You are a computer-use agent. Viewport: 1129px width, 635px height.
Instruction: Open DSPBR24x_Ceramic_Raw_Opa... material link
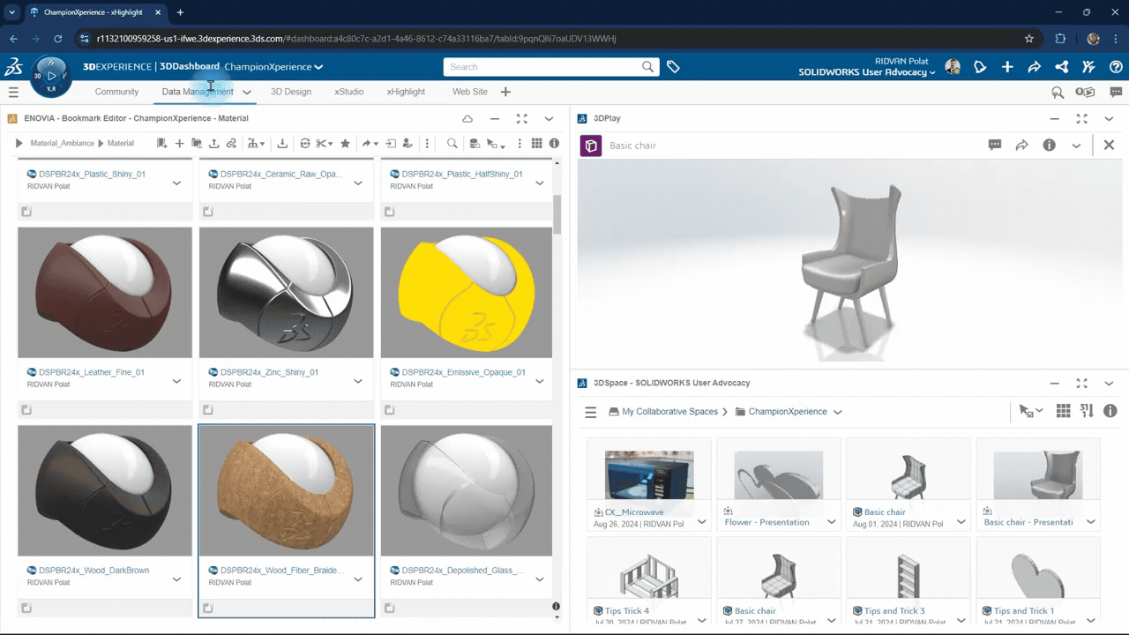coord(281,174)
